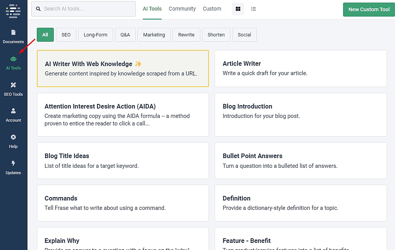The width and height of the screenshot is (395, 250).
Task: Open the Custom tab
Action: point(212,9)
